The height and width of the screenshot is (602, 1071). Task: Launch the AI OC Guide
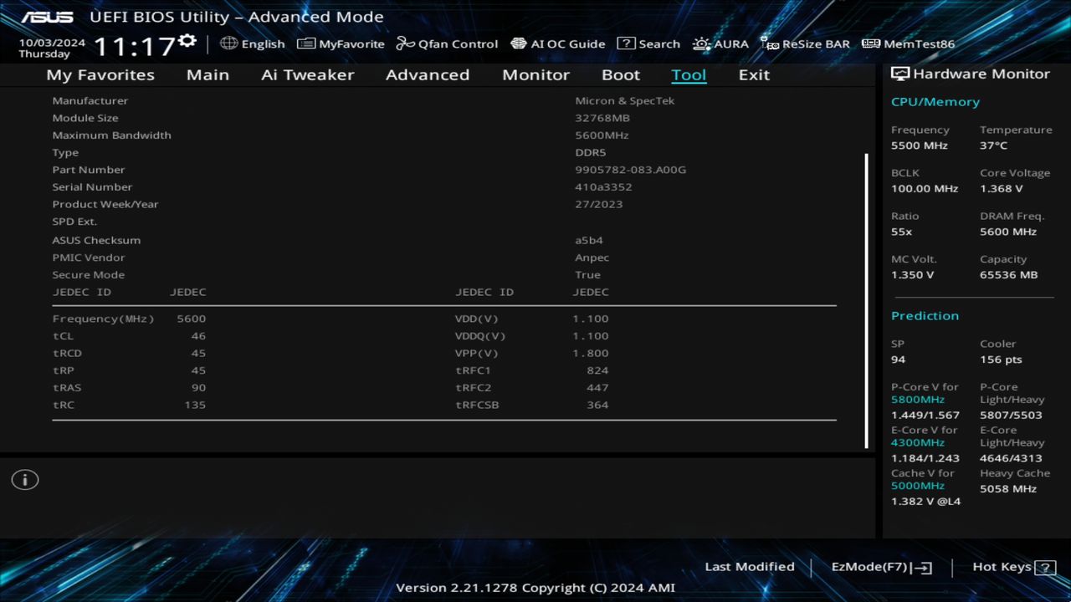pos(557,43)
